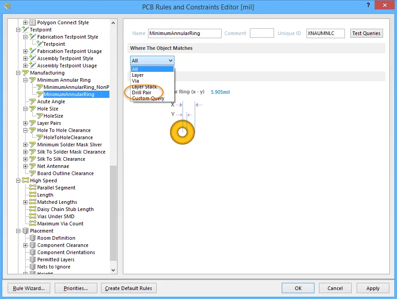
Task: Click the rule Name input field
Action: [184, 33]
